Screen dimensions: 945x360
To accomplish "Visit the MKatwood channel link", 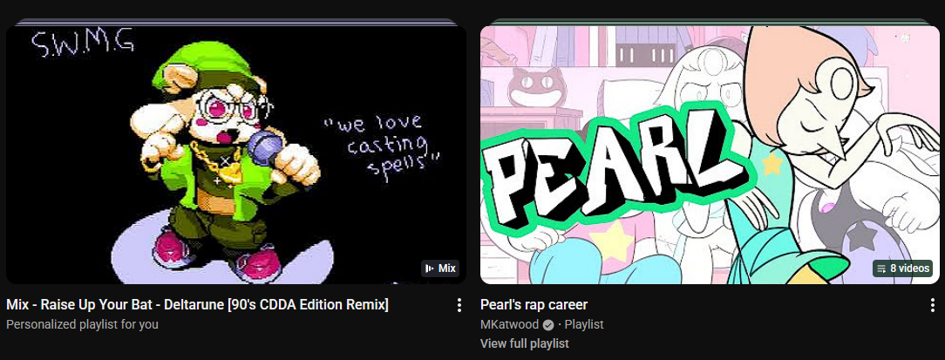I will pyautogui.click(x=509, y=324).
